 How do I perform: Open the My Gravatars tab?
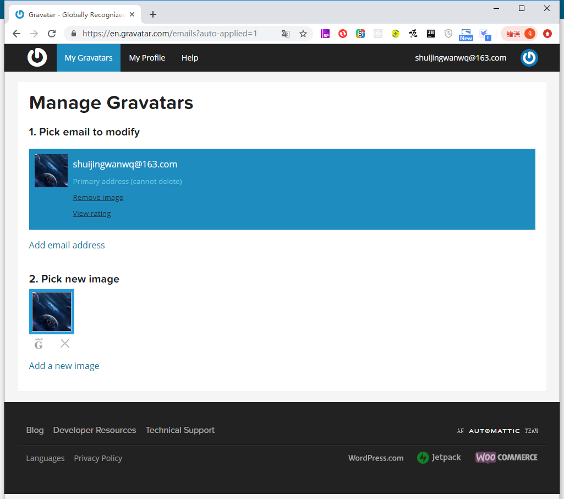[x=89, y=58]
